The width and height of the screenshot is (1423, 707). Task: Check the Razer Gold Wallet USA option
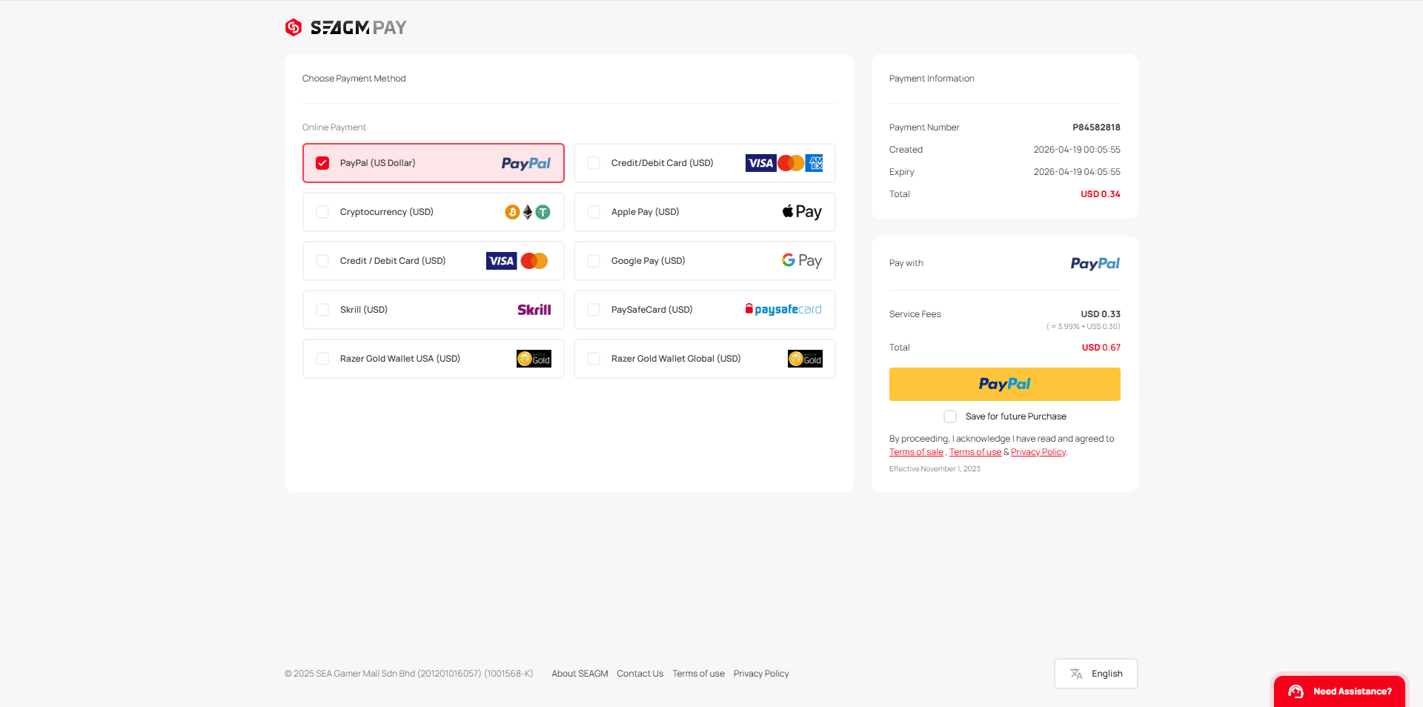click(322, 359)
